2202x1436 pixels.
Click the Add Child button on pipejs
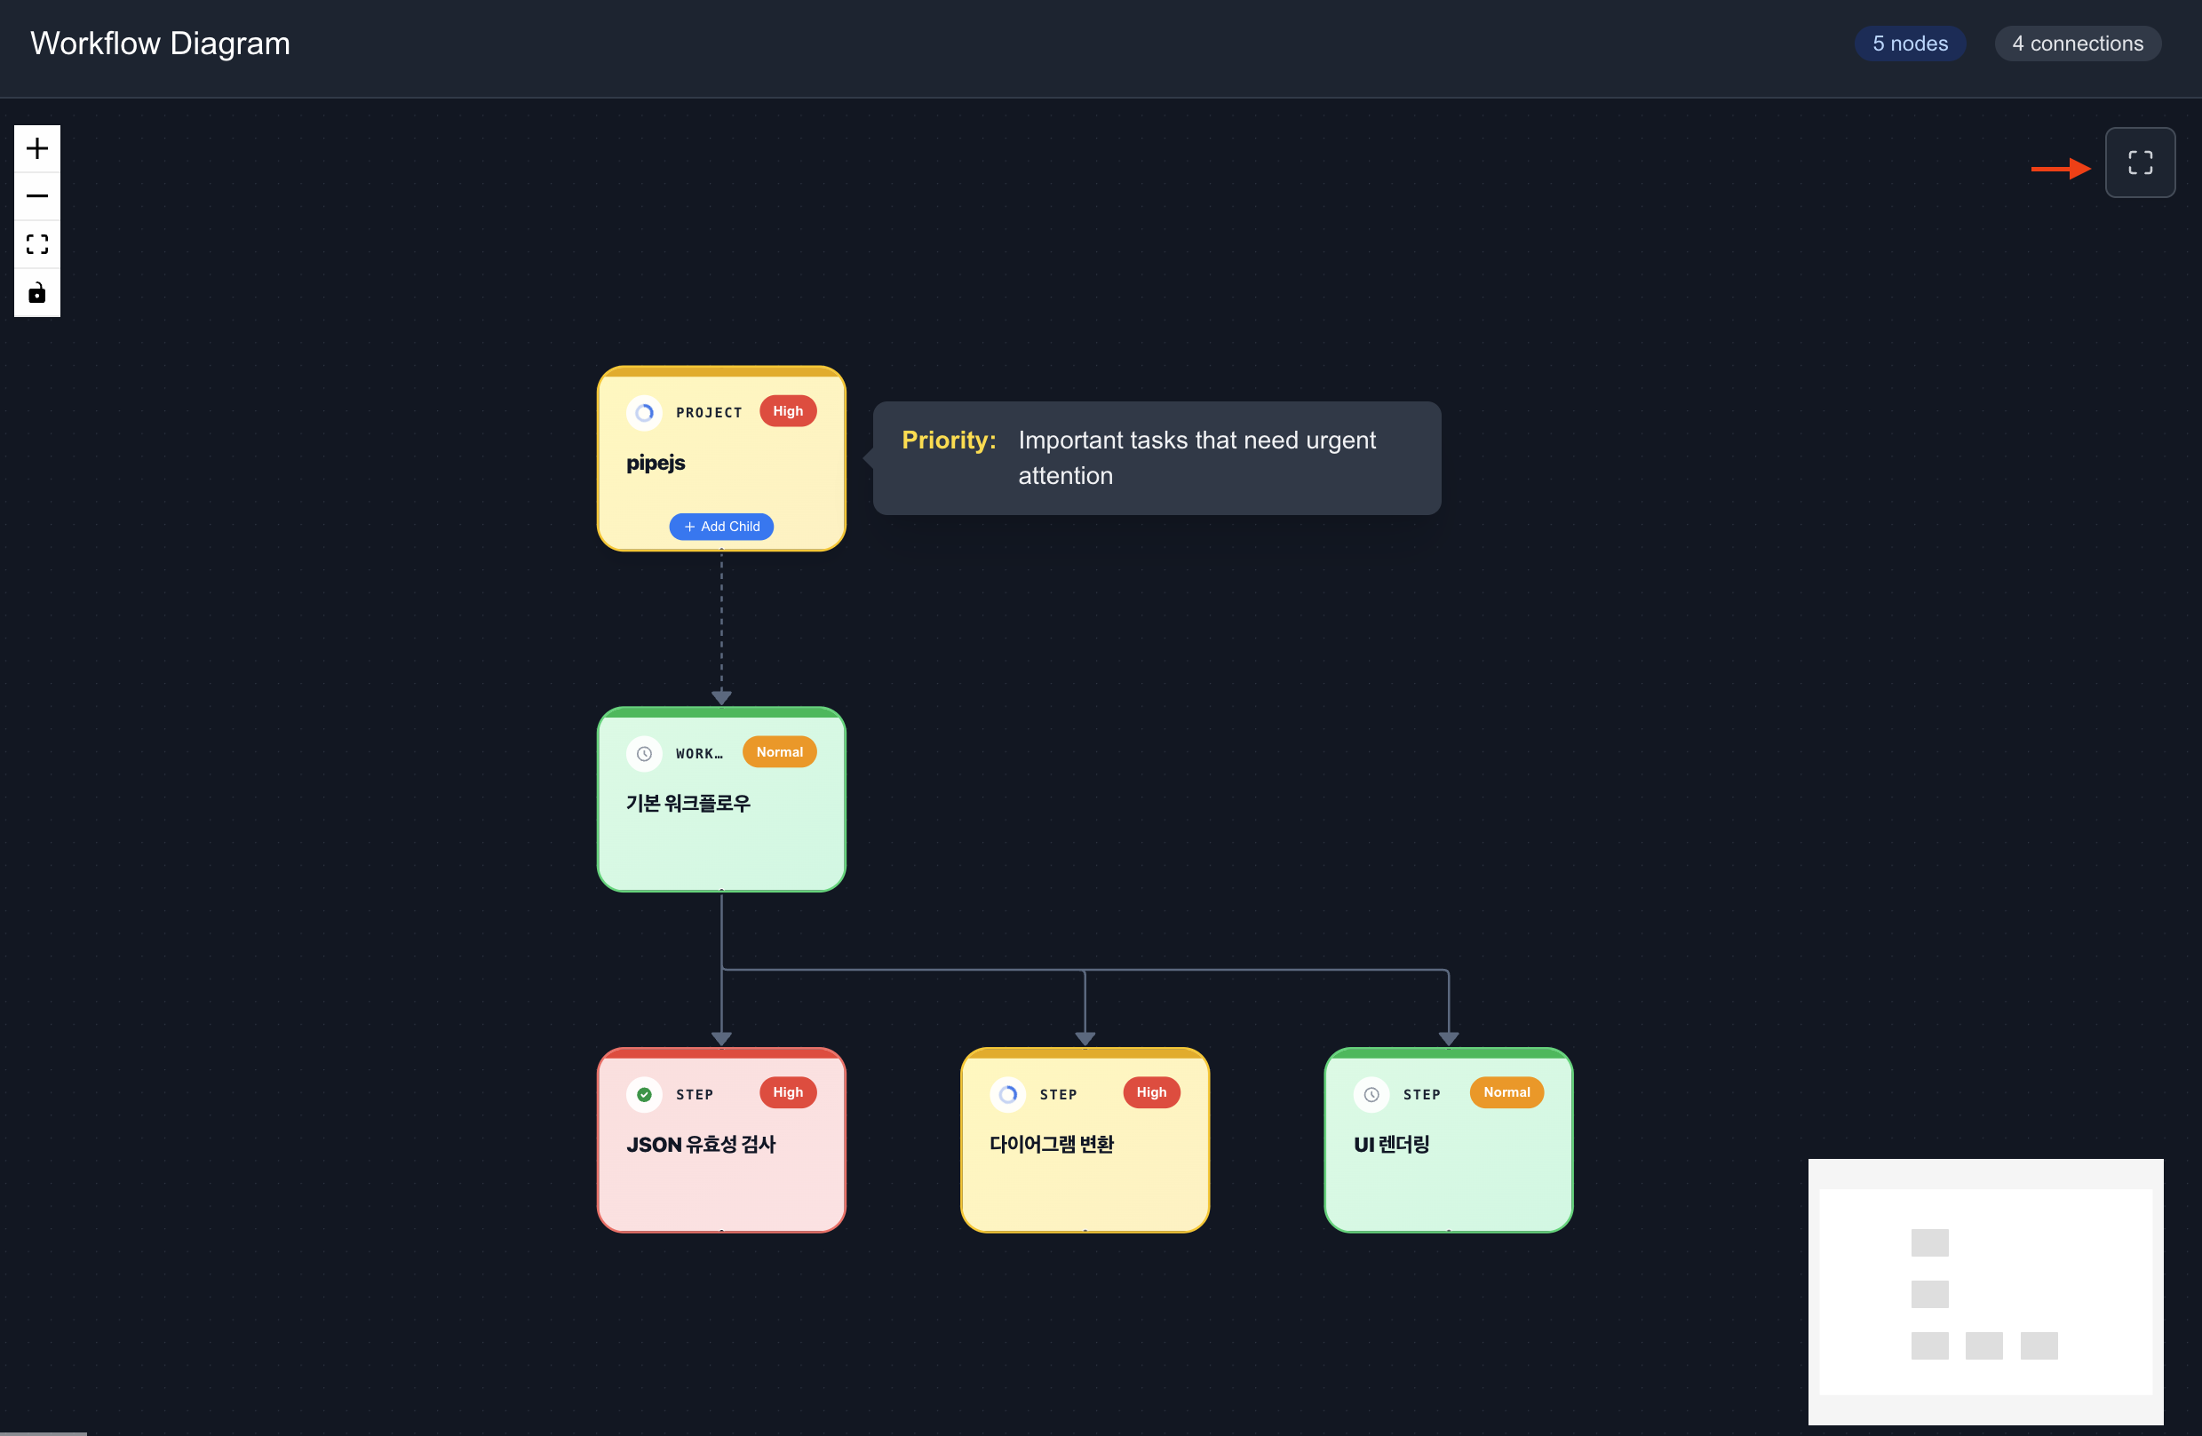tap(720, 527)
